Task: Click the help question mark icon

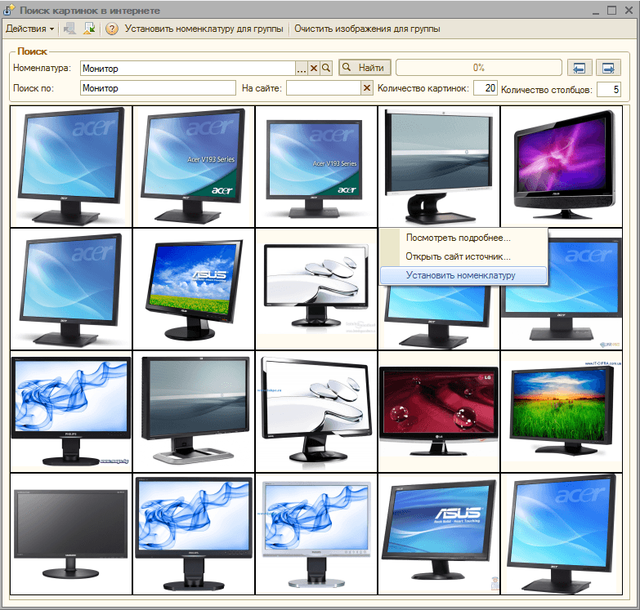Action: (113, 29)
